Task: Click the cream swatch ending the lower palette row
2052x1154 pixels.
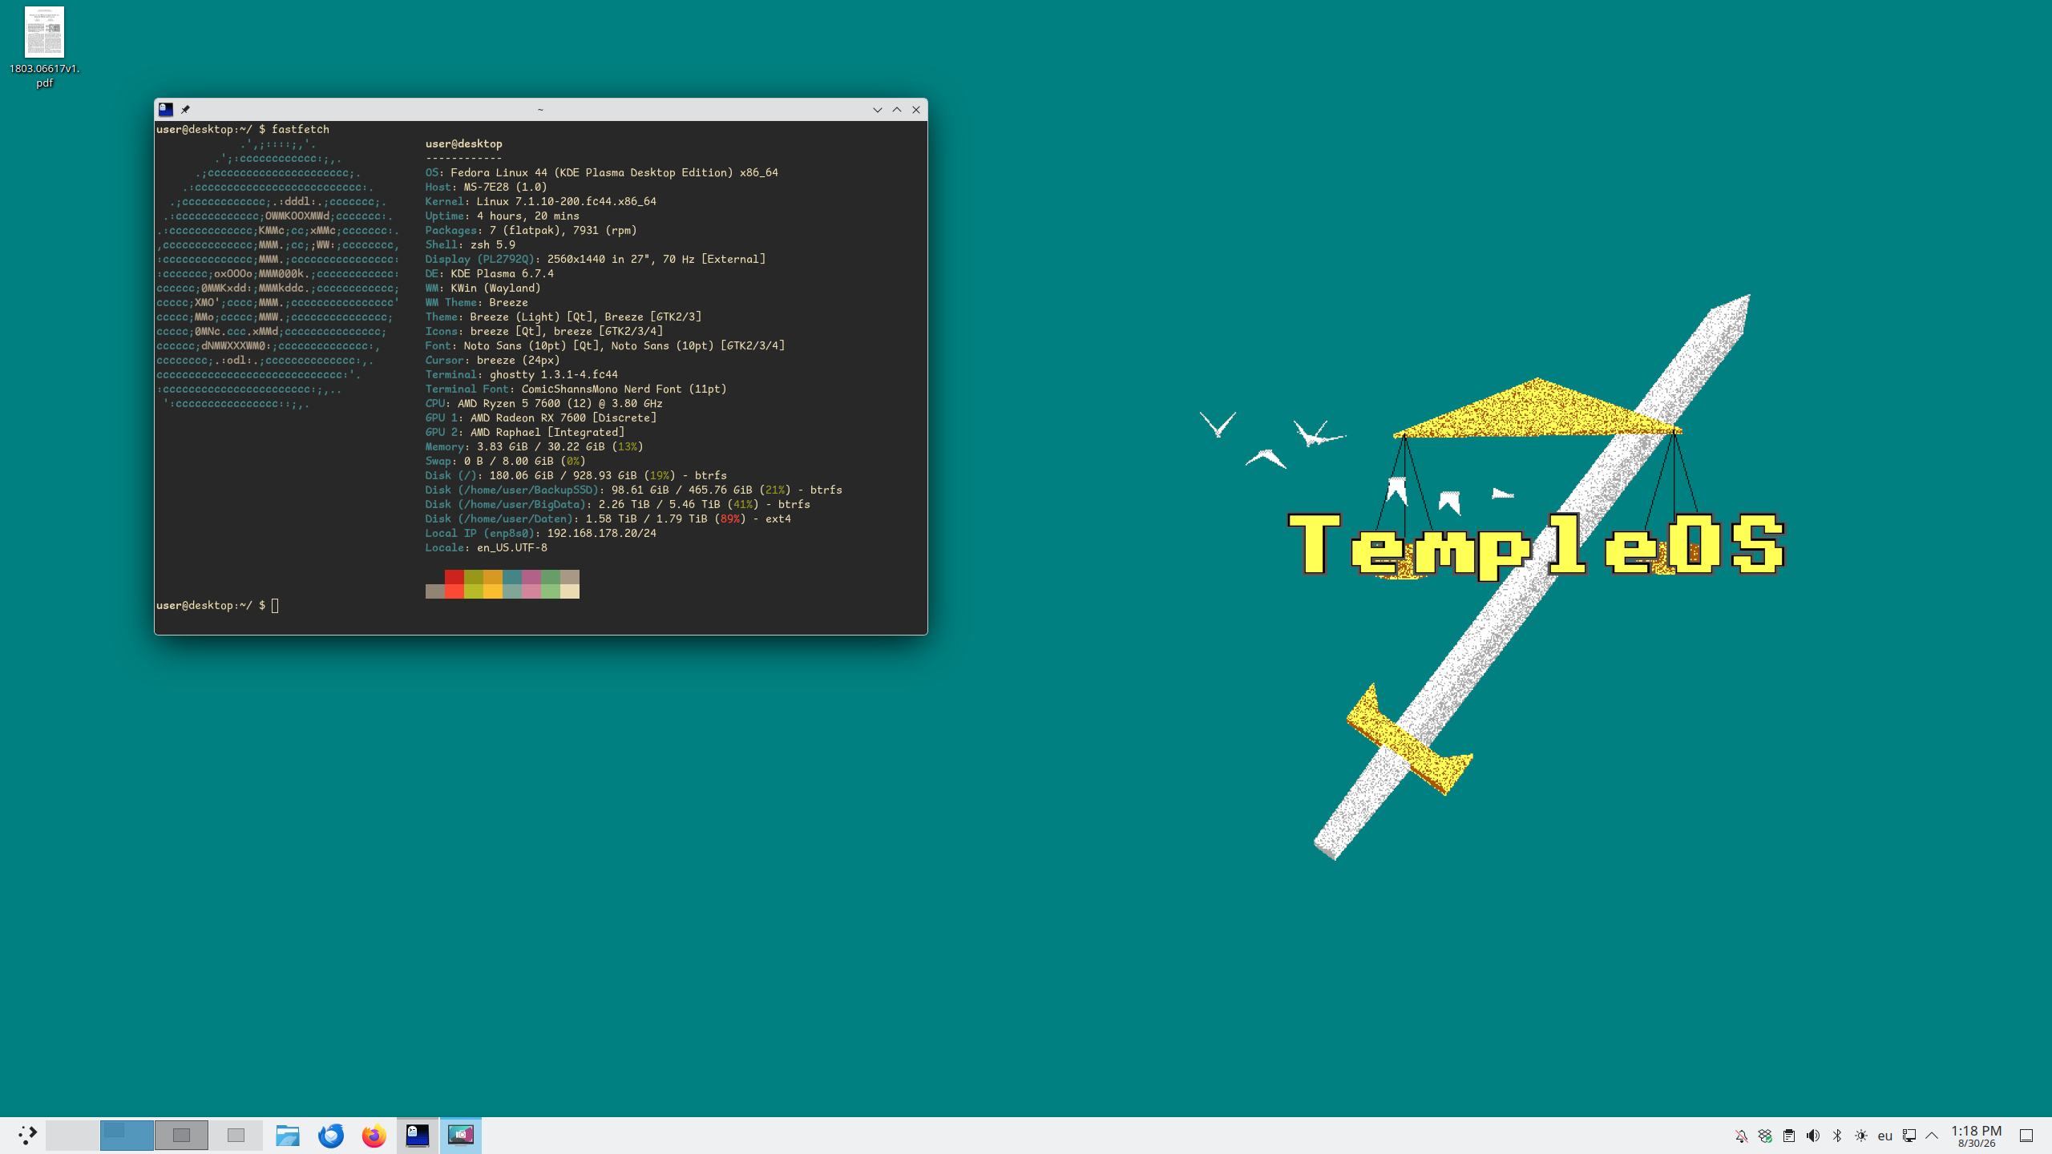Action: pyautogui.click(x=570, y=591)
